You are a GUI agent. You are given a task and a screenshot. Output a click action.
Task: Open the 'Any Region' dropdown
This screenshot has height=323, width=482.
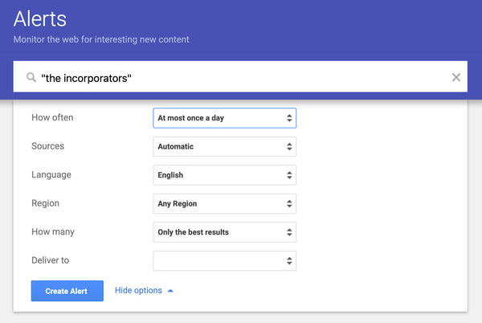point(224,203)
